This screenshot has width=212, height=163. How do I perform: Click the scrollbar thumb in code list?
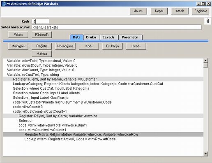point(205,65)
